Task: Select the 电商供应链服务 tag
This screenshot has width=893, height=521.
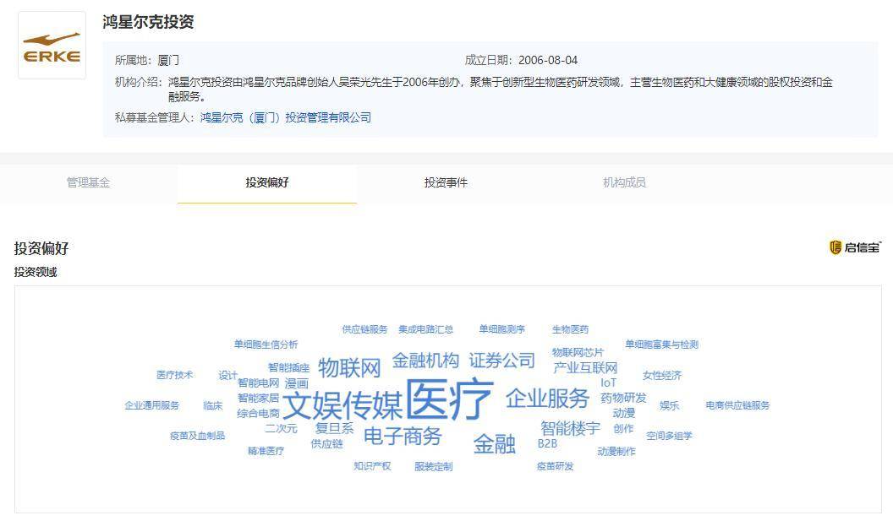Action: coord(737,405)
